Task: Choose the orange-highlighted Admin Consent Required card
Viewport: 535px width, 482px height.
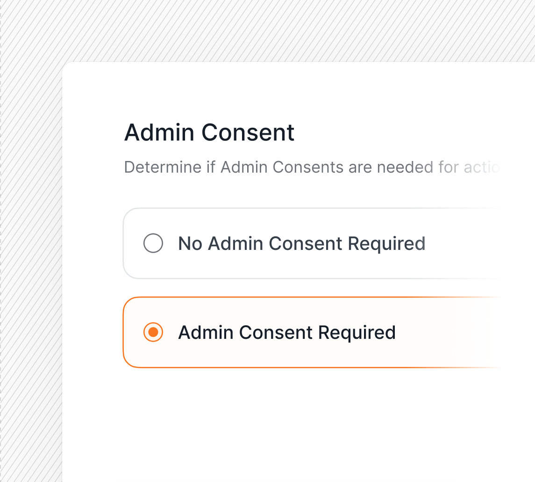Action: tap(329, 332)
